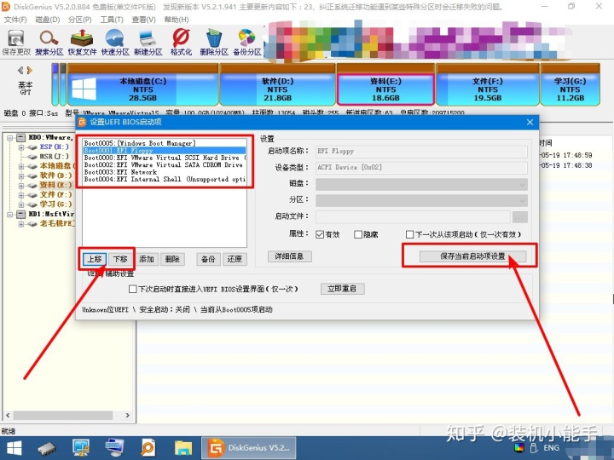Click the 上移 move up button

point(95,259)
